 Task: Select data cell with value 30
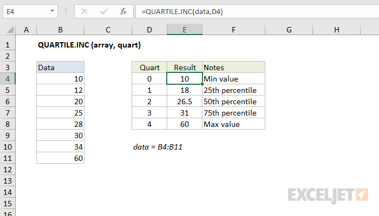tap(61, 135)
